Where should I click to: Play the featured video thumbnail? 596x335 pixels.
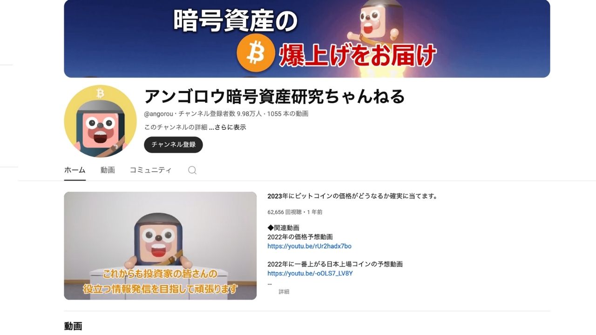(x=160, y=246)
